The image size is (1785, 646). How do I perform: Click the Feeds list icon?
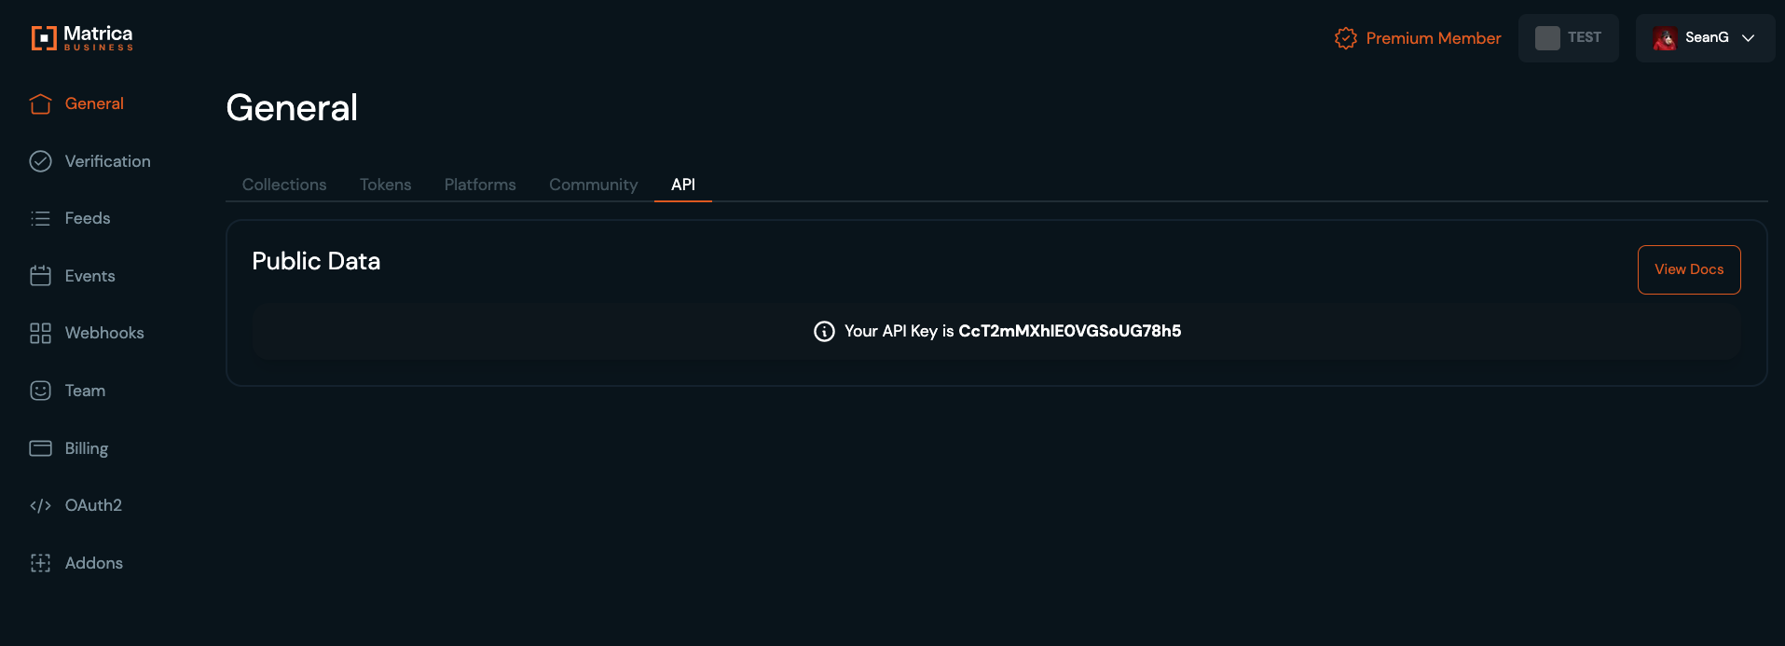(x=40, y=218)
